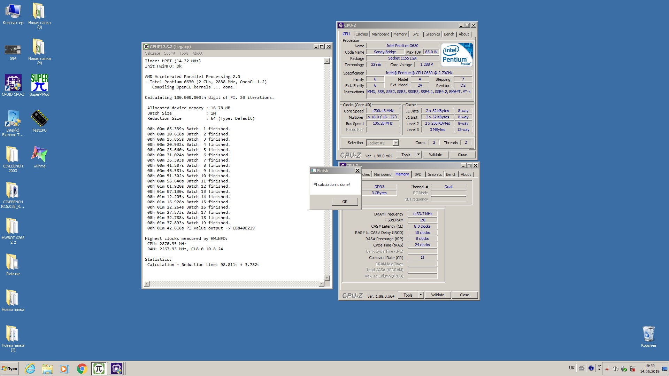The height and width of the screenshot is (376, 669).
Task: Open the media player taskbar icon
Action: 64,369
